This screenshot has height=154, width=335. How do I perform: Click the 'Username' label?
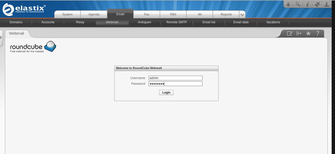(138, 78)
